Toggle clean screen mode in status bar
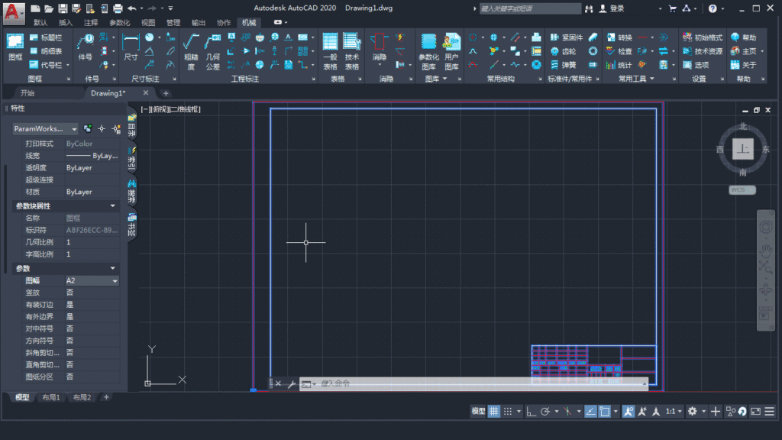The image size is (782, 440). coord(755,411)
